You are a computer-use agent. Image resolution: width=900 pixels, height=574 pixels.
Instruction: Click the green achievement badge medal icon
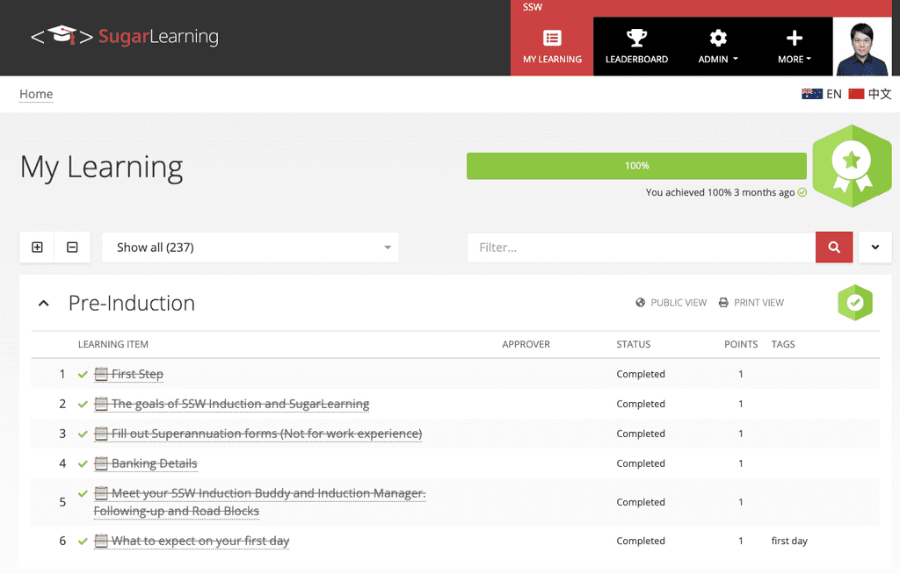pyautogui.click(x=852, y=165)
